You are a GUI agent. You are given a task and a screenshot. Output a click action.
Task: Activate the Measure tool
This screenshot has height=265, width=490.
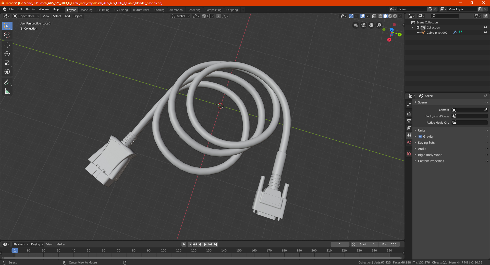(x=7, y=91)
